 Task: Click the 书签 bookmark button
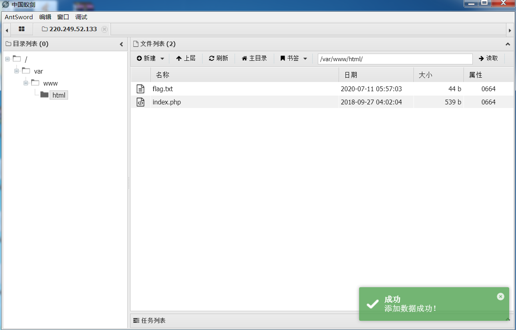point(289,58)
